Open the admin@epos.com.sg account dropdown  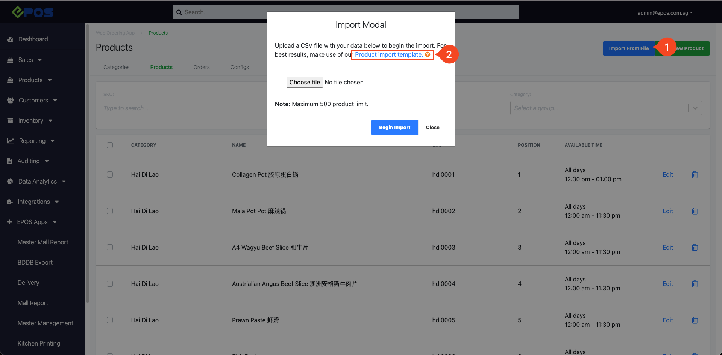[x=664, y=13]
